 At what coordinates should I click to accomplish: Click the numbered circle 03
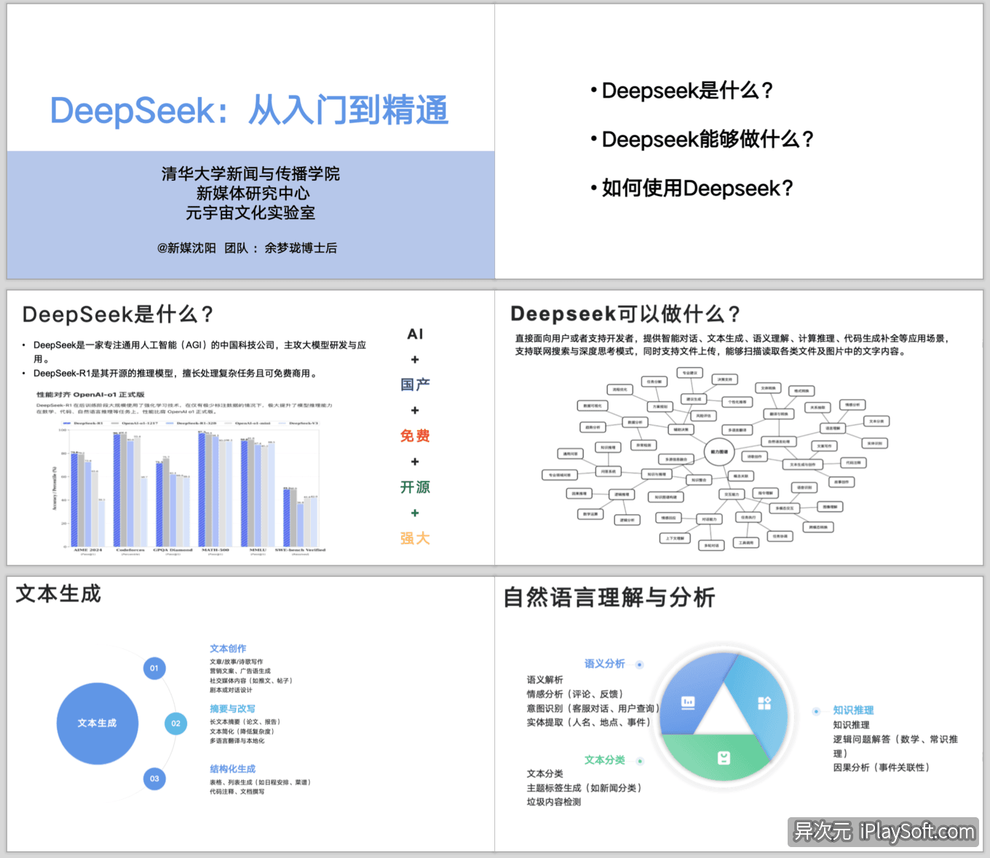click(154, 779)
